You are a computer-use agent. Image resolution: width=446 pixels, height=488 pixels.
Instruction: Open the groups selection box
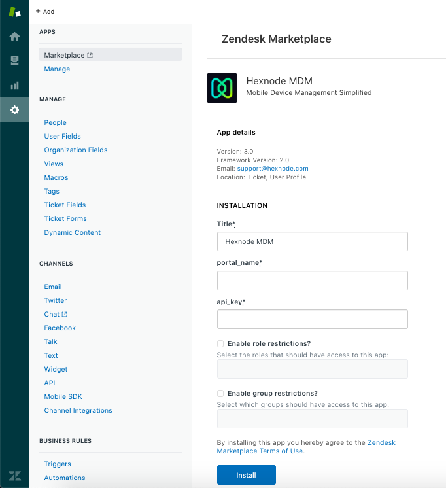coord(312,419)
